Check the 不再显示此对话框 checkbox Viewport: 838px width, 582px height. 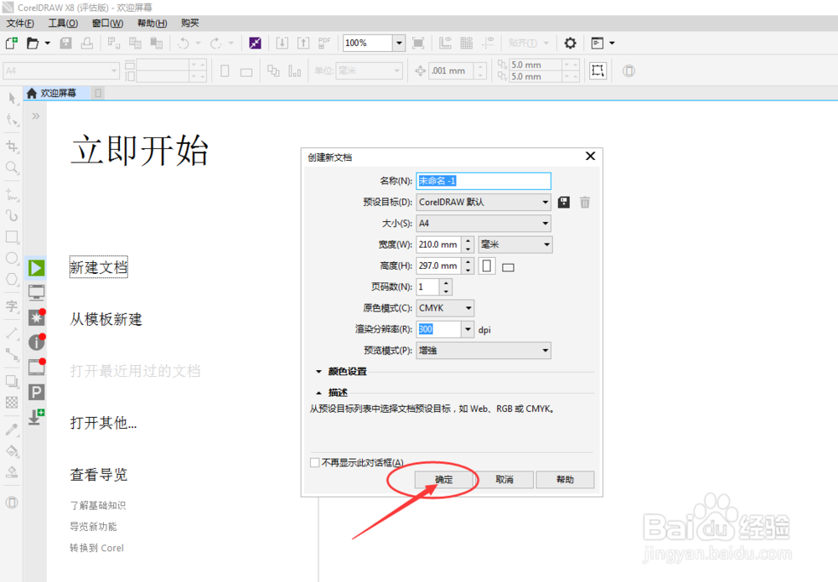click(315, 462)
